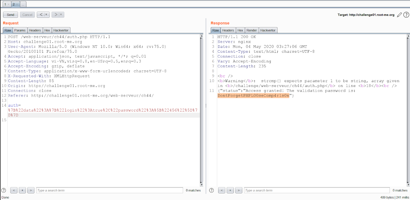Open the Request Hackvertor tab
This screenshot has height=200, width=410.
click(61, 30)
